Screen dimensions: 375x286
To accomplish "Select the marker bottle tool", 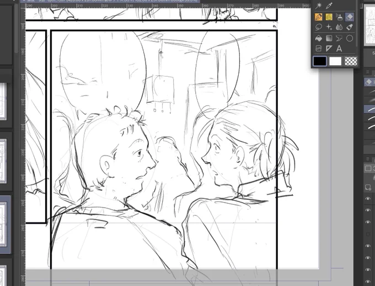I will [x=350, y=27].
